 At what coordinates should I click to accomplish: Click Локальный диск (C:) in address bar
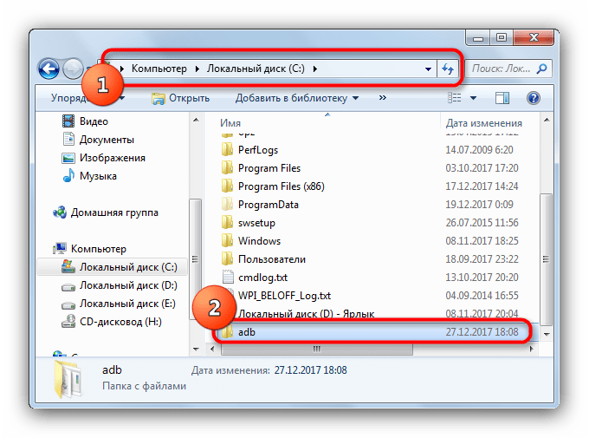pyautogui.click(x=256, y=69)
